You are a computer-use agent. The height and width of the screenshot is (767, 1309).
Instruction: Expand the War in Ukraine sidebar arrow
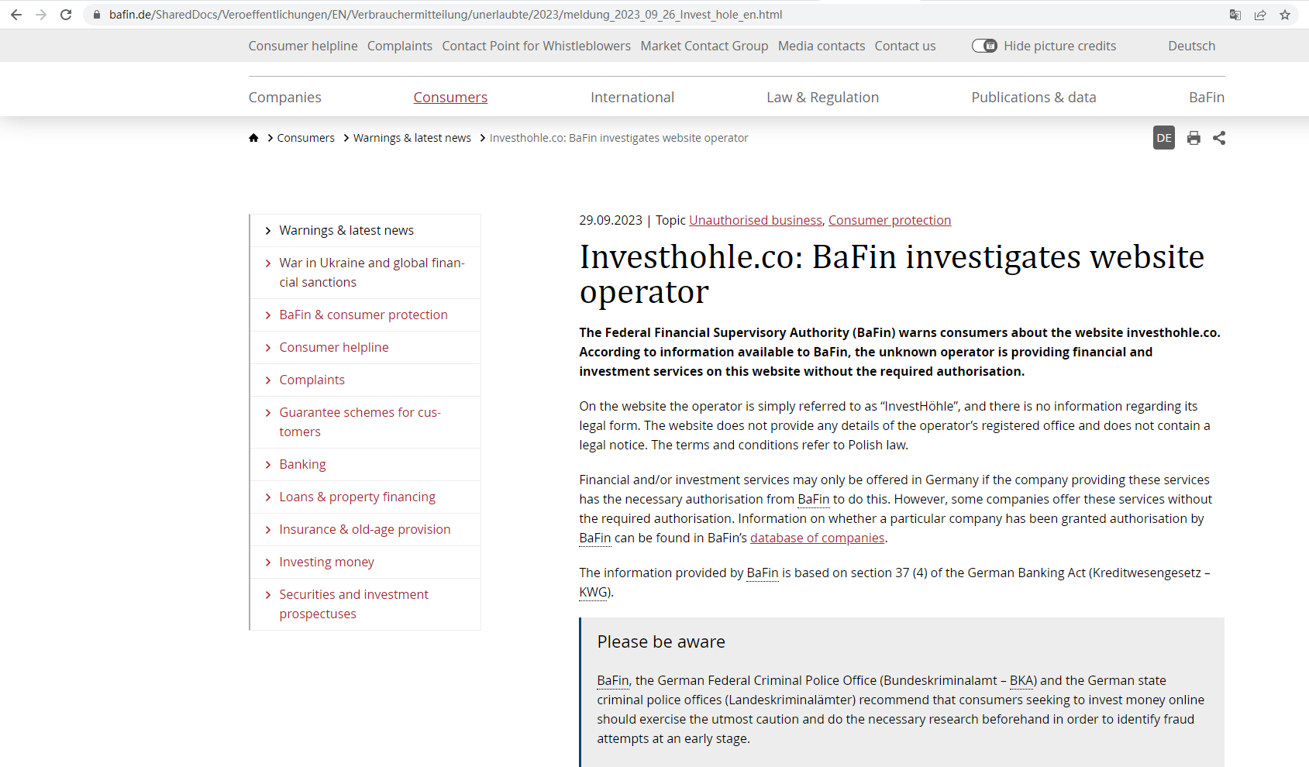[268, 263]
